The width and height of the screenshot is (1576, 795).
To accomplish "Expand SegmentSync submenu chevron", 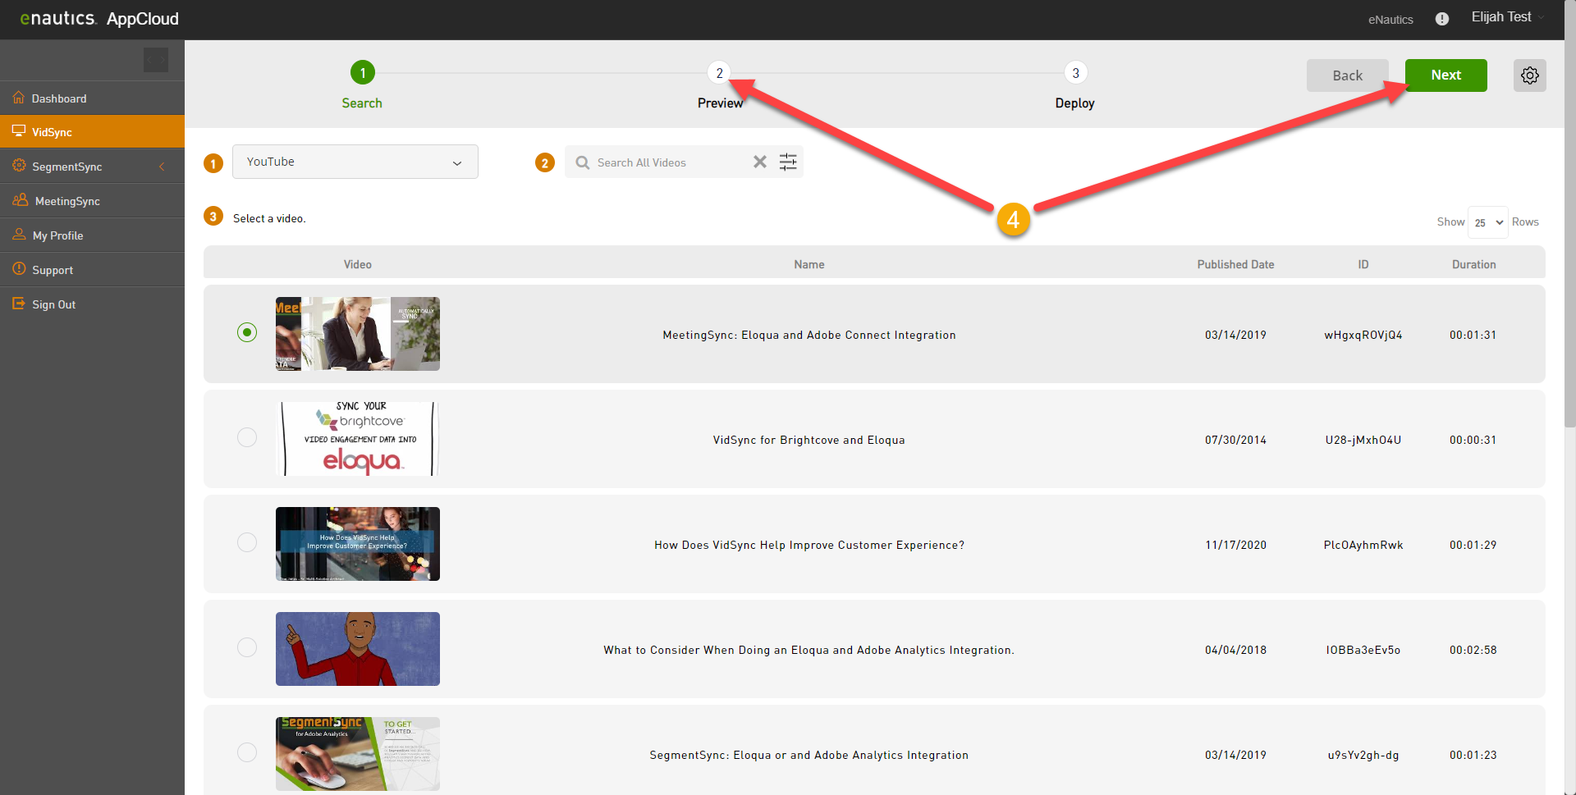I will tap(162, 167).
